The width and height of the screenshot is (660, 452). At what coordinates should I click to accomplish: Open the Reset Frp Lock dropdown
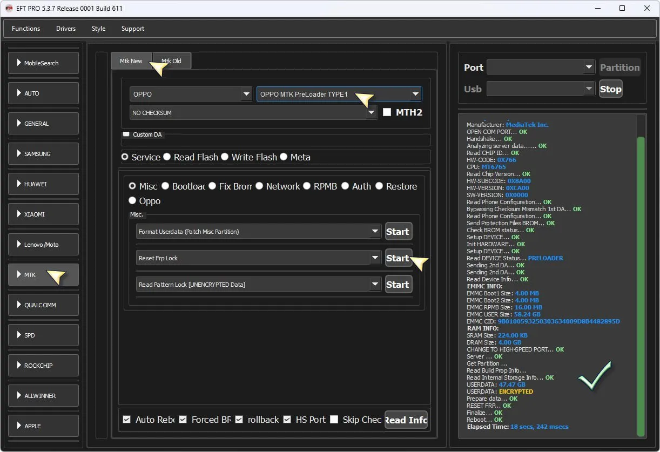tap(259, 258)
